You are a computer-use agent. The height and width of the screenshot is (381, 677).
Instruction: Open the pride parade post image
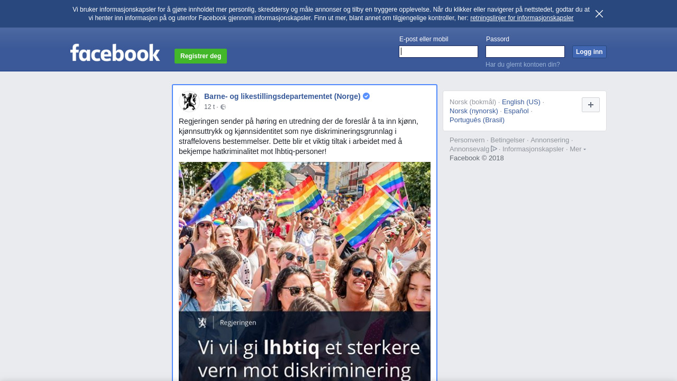point(305,271)
